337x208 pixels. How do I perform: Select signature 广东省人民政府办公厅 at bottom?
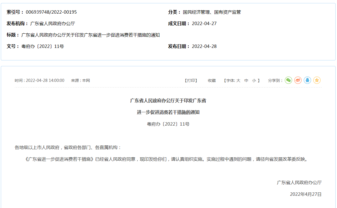point(299,182)
